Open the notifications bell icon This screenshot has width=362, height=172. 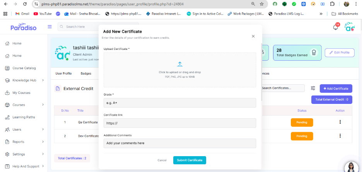(335, 27)
